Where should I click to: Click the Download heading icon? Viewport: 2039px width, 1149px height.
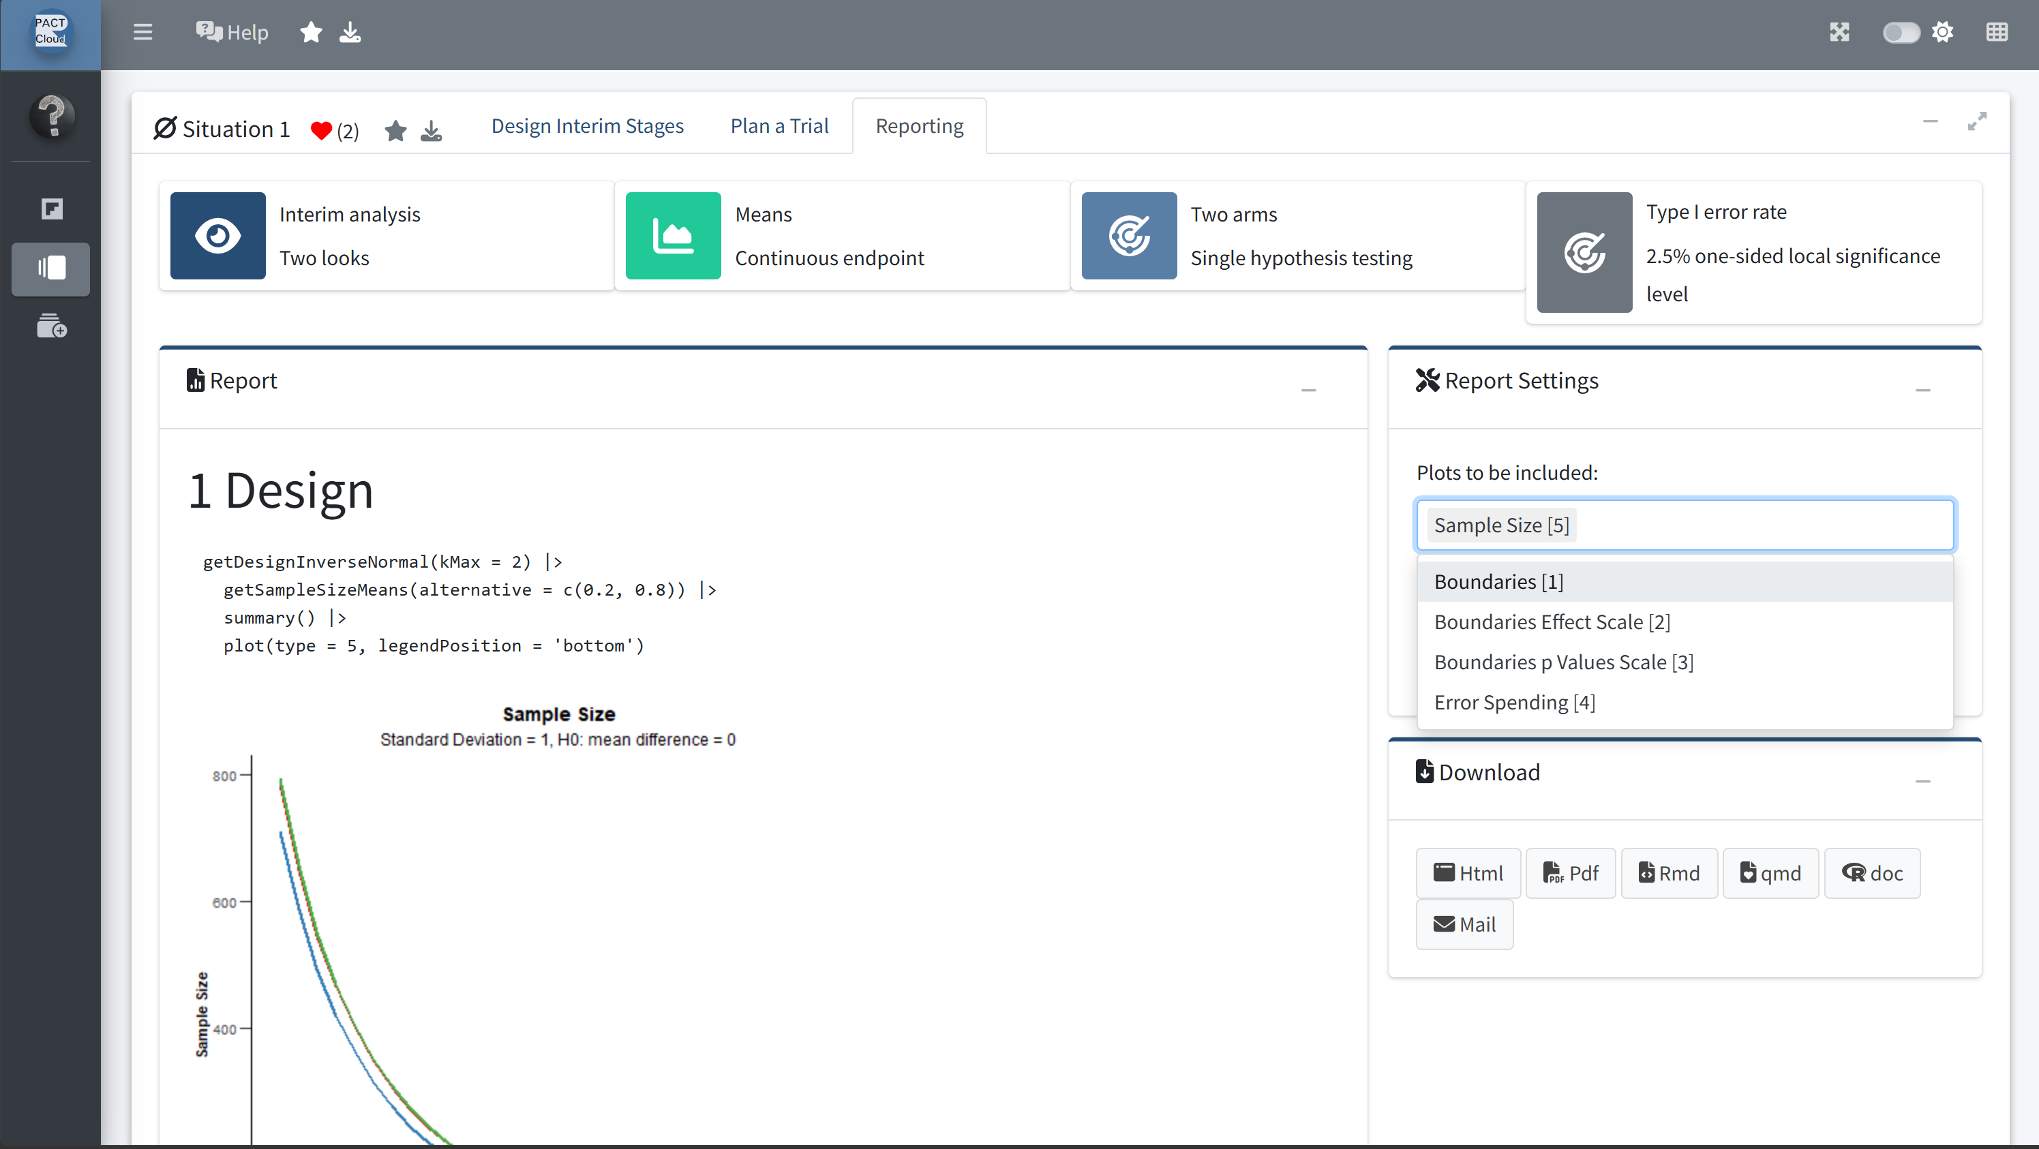click(1425, 771)
